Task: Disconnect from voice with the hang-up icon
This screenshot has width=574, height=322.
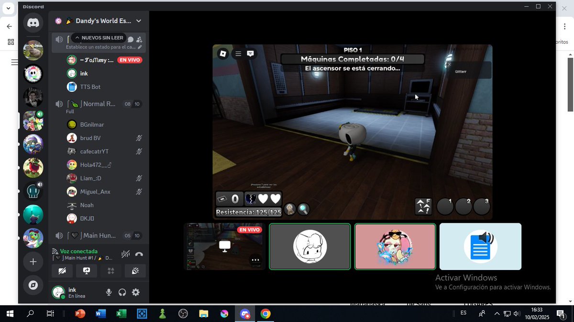Action: tap(139, 255)
